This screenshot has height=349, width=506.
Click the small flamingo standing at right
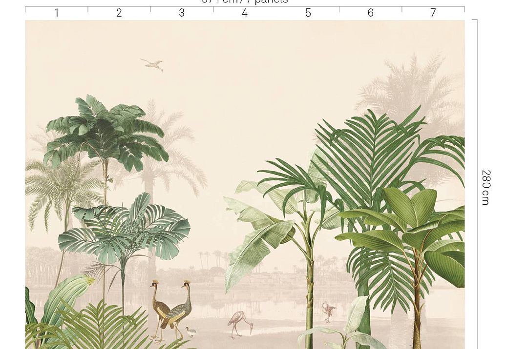(x=329, y=311)
